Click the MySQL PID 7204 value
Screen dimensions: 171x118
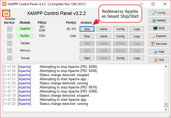(x=42, y=36)
